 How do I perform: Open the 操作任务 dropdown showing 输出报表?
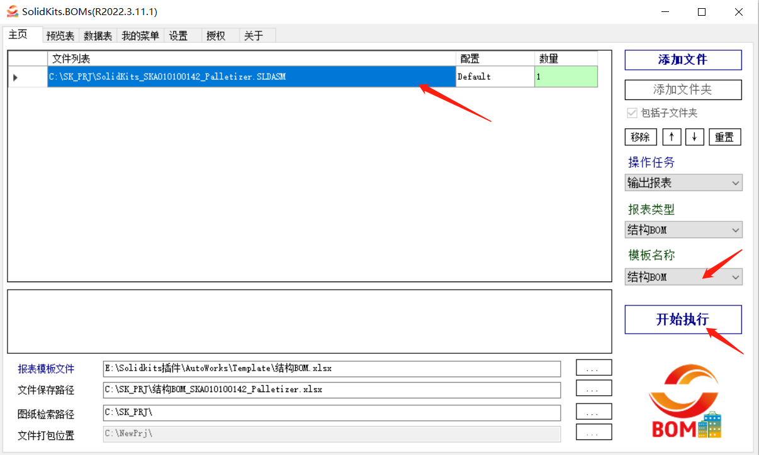coord(683,182)
